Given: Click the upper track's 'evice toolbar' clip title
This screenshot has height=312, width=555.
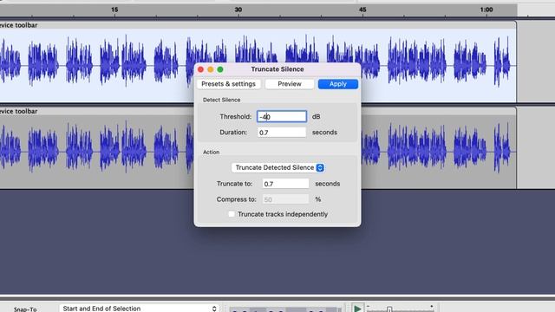Looking at the screenshot, I should 19,25.
